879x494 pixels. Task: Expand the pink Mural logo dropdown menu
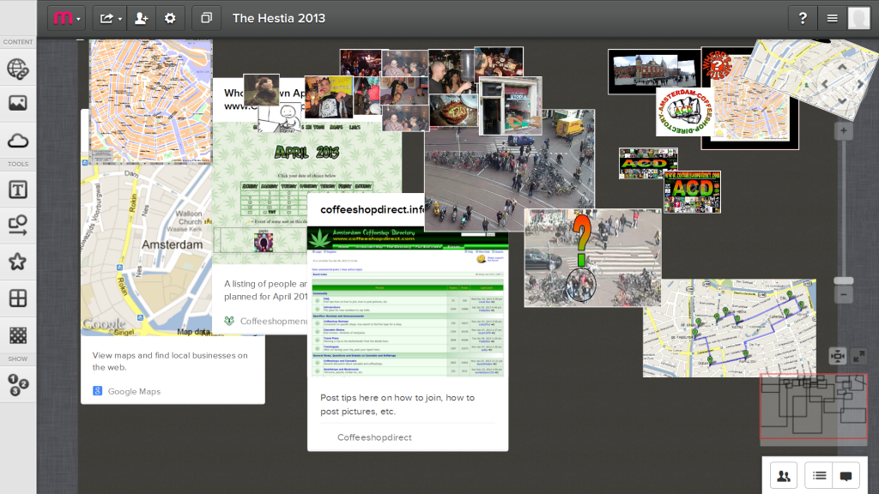[66, 18]
